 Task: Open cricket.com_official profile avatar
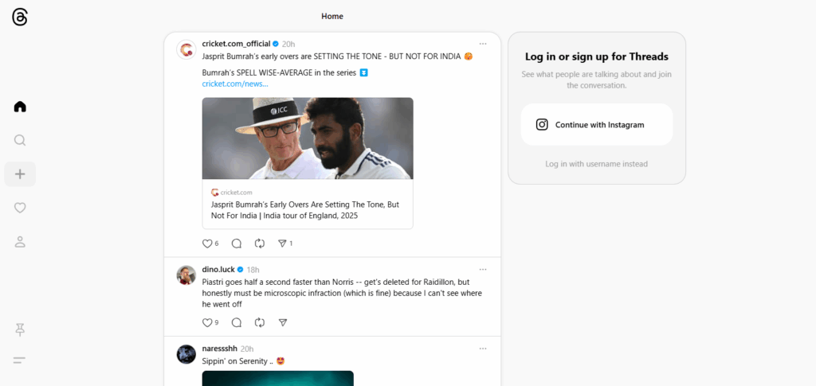186,50
